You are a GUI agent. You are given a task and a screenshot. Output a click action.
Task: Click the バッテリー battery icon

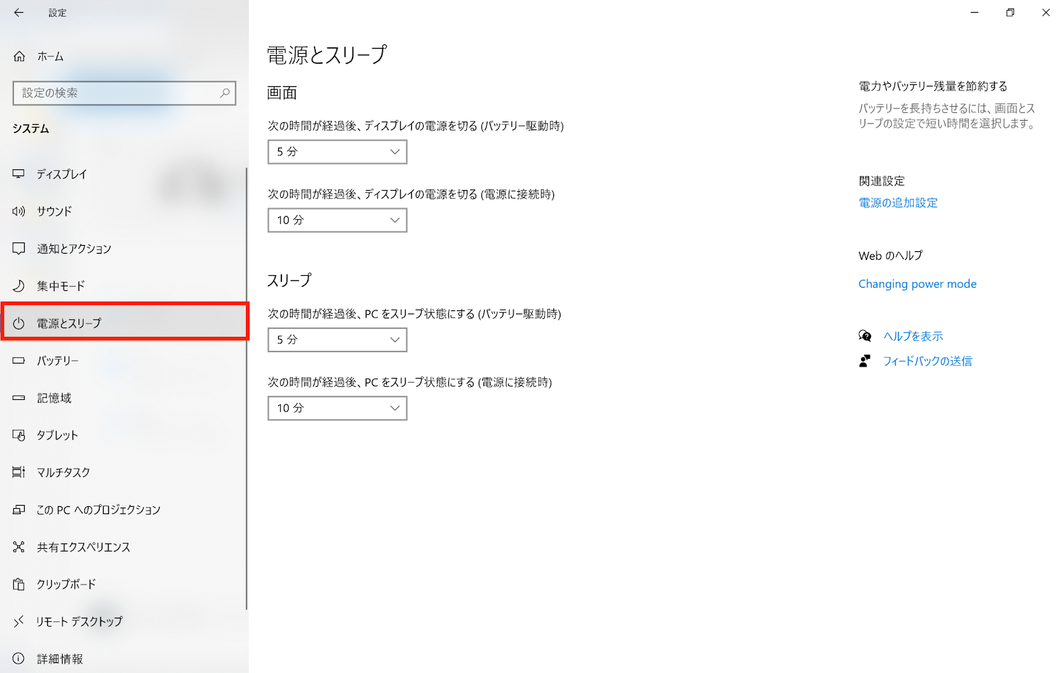pos(19,361)
